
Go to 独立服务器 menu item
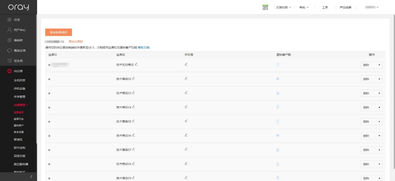[x=21, y=164]
